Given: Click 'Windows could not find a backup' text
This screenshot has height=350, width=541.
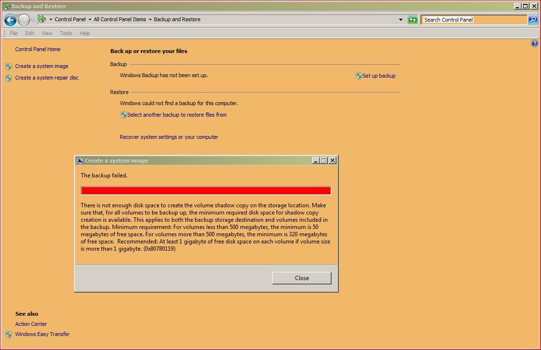Looking at the screenshot, I should tap(179, 103).
